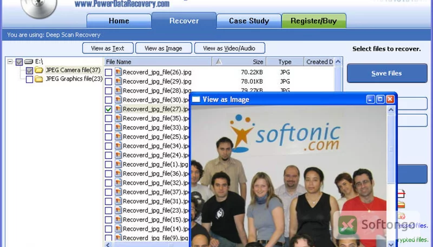Viewport: 433px width, 247px height.
Task: Click the E:\ drive icon
Action: 29,61
